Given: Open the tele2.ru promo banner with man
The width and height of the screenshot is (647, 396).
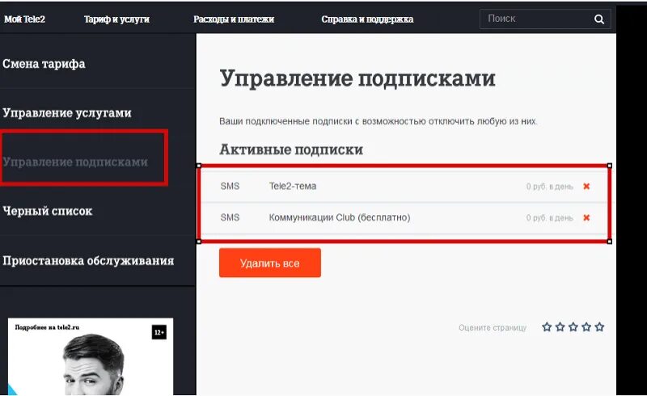Looking at the screenshot, I should pos(91,357).
